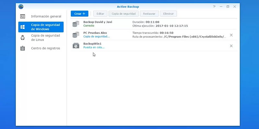Image resolution: width=259 pixels, height=129 pixels.
Task: Click the Editar button
Action: [x=100, y=14]
